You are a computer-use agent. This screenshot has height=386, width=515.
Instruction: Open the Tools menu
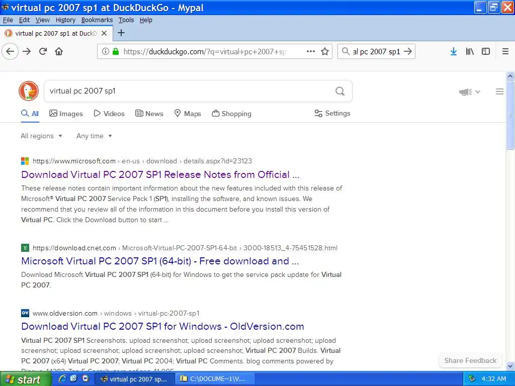pos(126,20)
